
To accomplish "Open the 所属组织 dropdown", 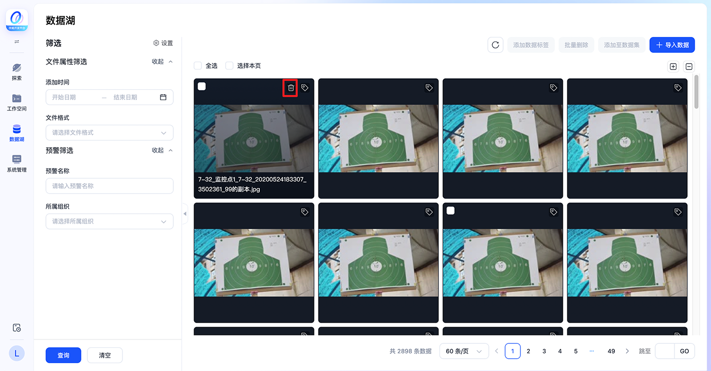I will click(110, 221).
